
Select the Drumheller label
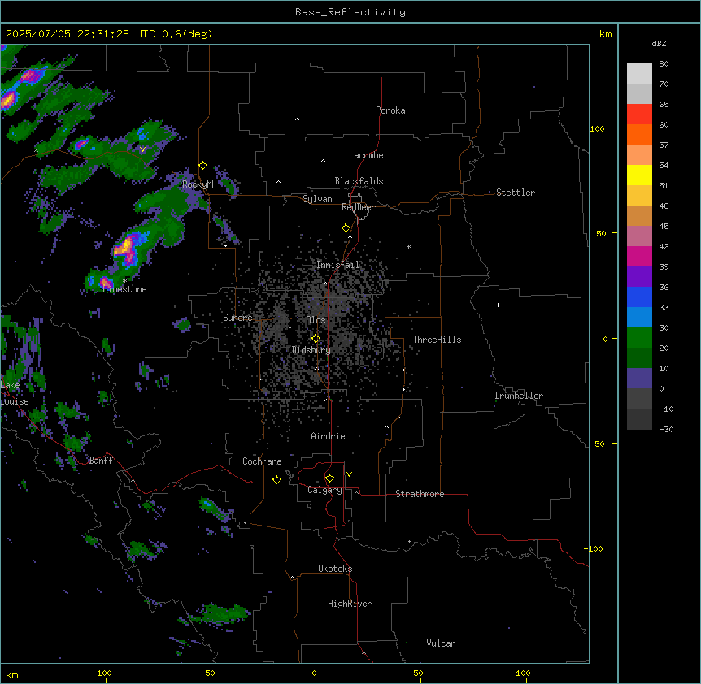(x=519, y=396)
